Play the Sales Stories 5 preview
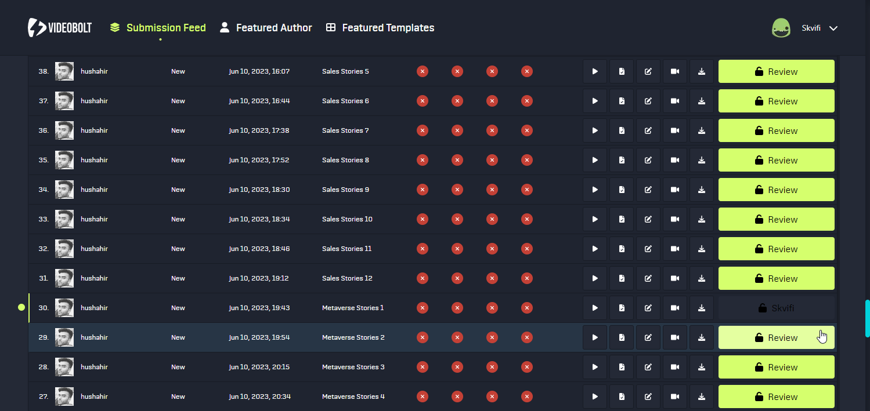This screenshot has height=411, width=870. point(595,72)
